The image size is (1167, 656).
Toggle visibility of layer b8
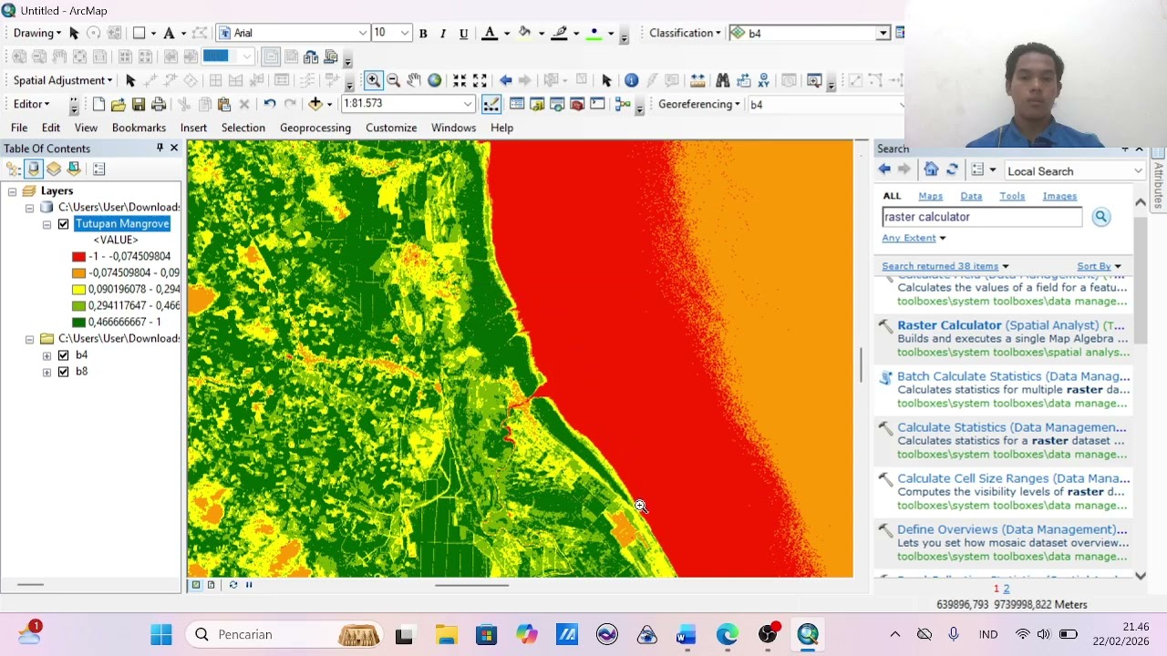[x=63, y=372]
